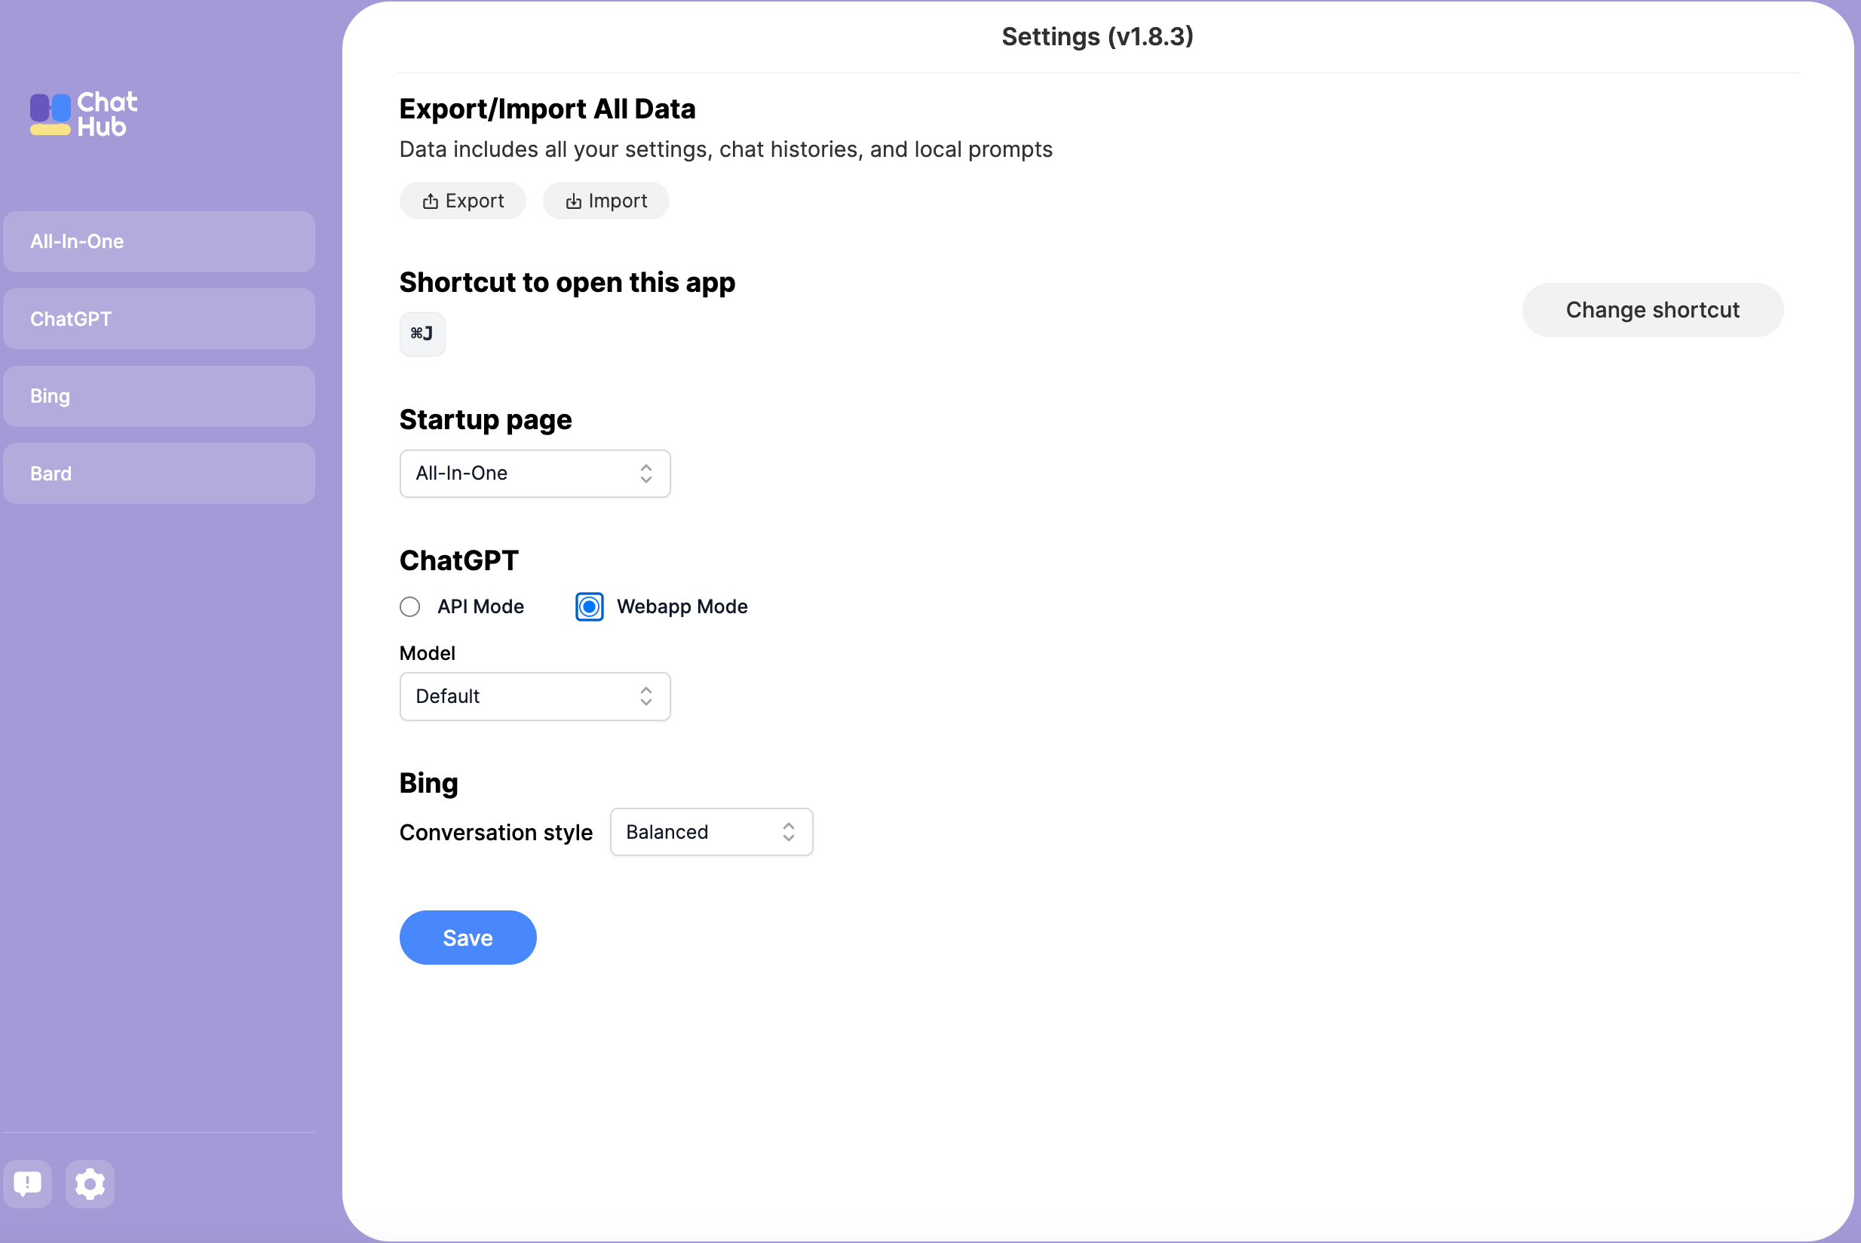Click the Webapp Mode label text
Screen dimensions: 1861x1243
[x=682, y=606]
